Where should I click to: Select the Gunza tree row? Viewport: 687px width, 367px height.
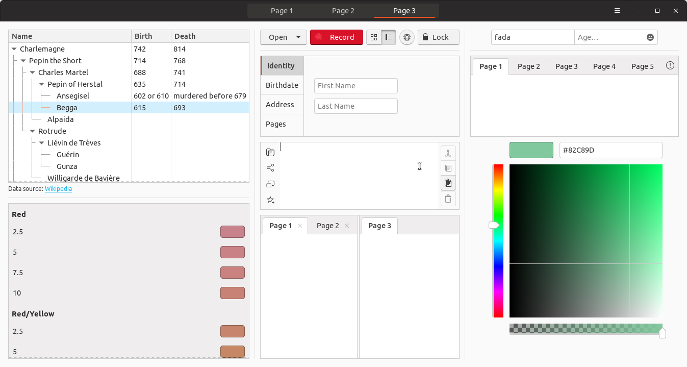click(129, 166)
